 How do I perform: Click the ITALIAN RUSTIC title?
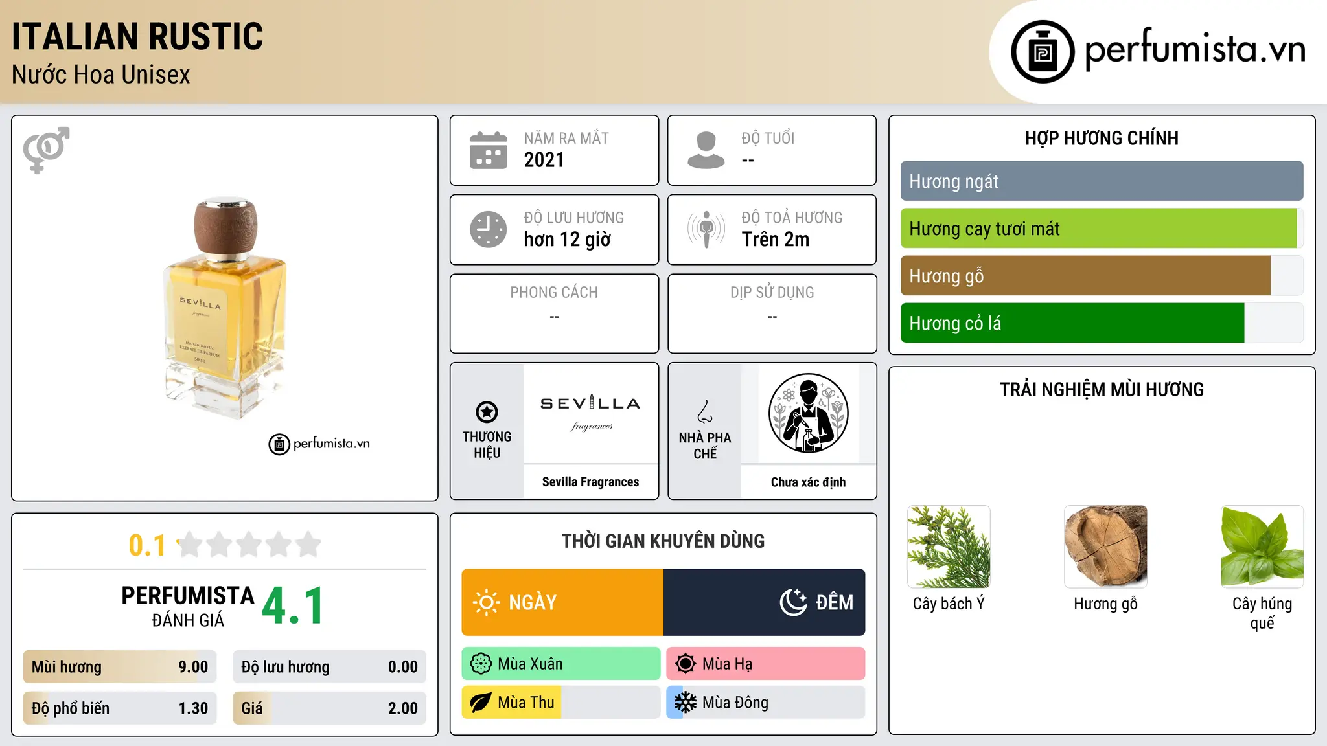click(137, 36)
